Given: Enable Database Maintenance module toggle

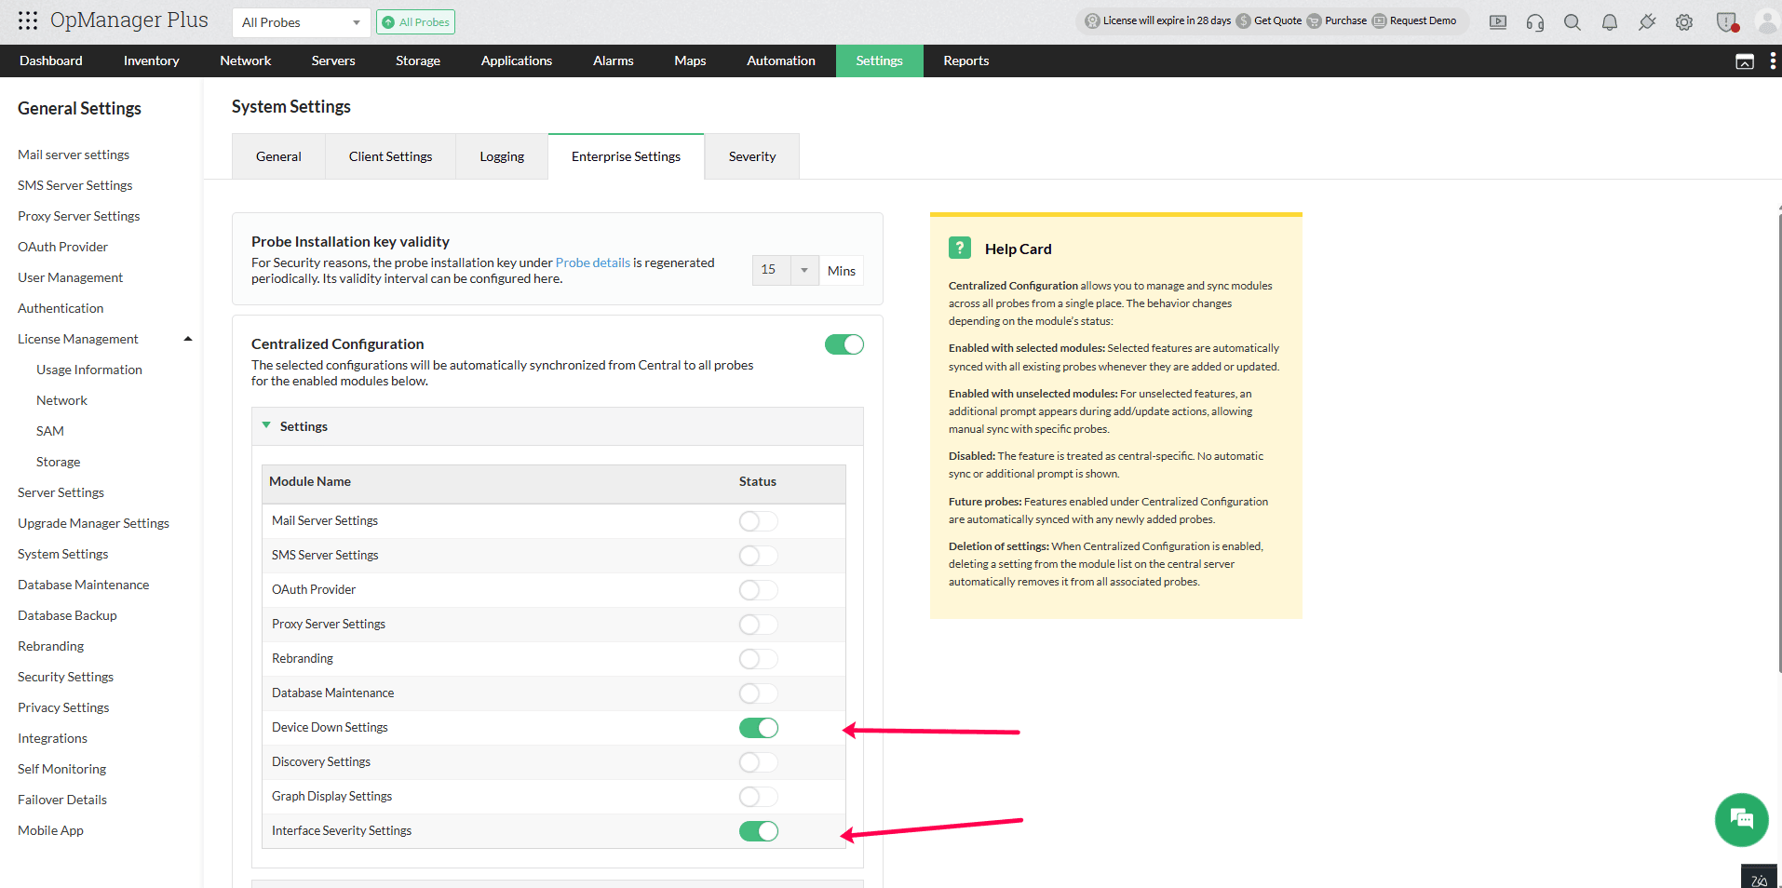Looking at the screenshot, I should tap(758, 693).
